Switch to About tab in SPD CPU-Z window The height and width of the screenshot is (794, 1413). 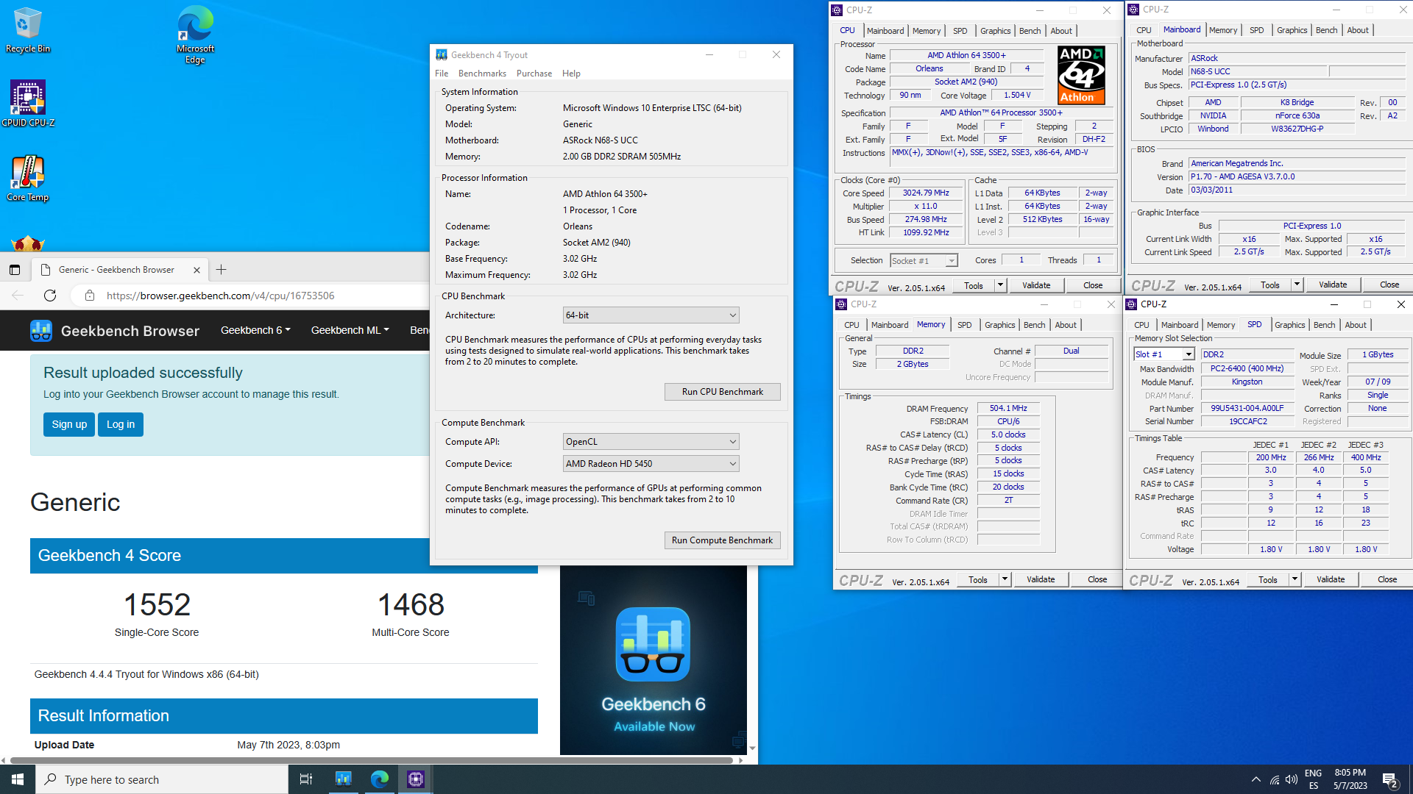point(1356,325)
